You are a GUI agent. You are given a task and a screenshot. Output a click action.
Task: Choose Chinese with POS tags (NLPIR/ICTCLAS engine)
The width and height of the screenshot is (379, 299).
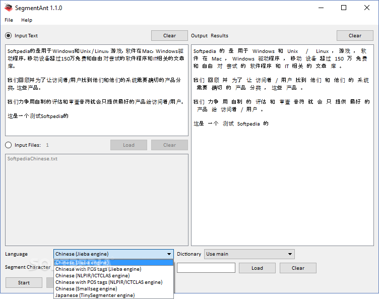pyautogui.click(x=113, y=282)
